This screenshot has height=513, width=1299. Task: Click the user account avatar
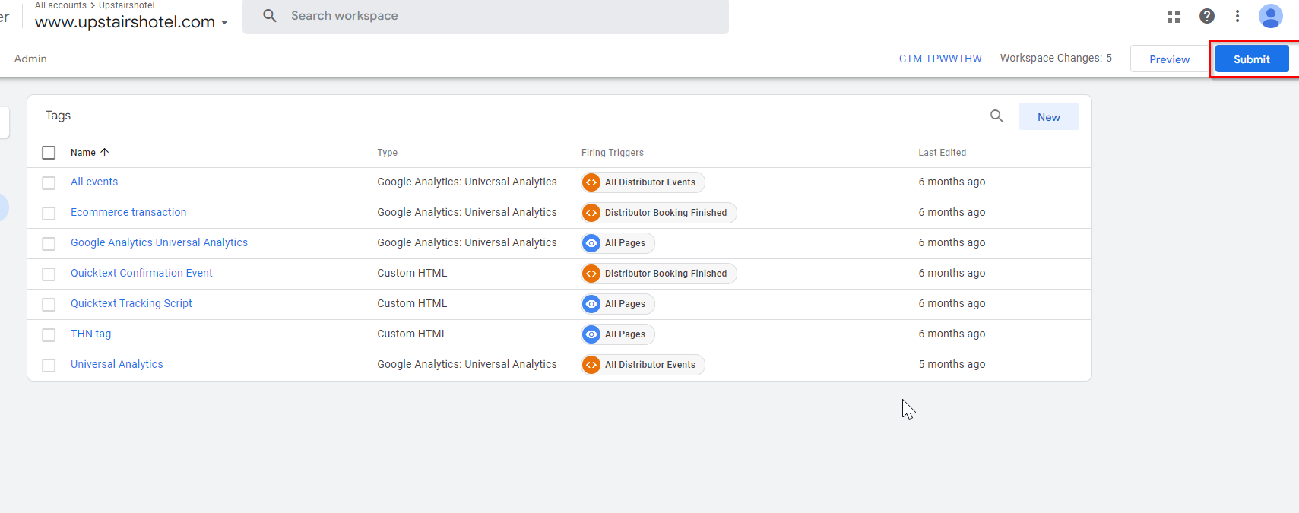click(1270, 16)
